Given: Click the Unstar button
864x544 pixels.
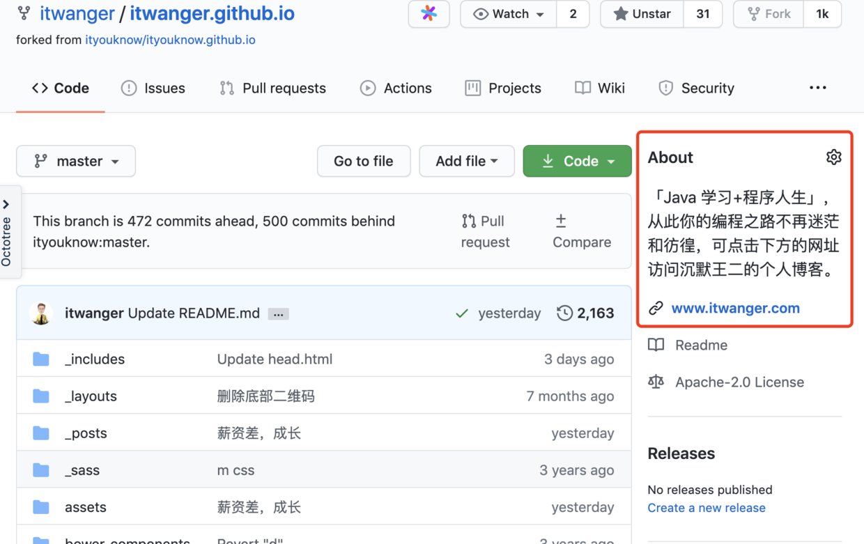Looking at the screenshot, I should click(642, 14).
